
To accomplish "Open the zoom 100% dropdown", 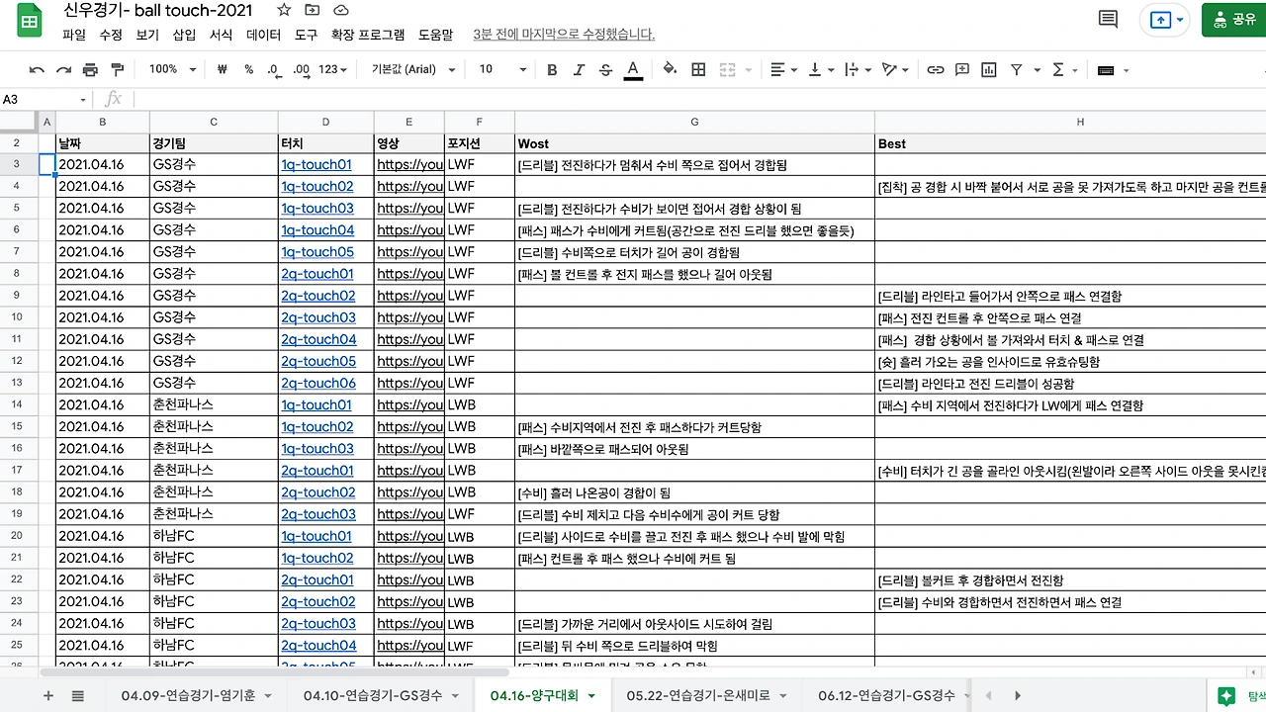I will tap(172, 70).
